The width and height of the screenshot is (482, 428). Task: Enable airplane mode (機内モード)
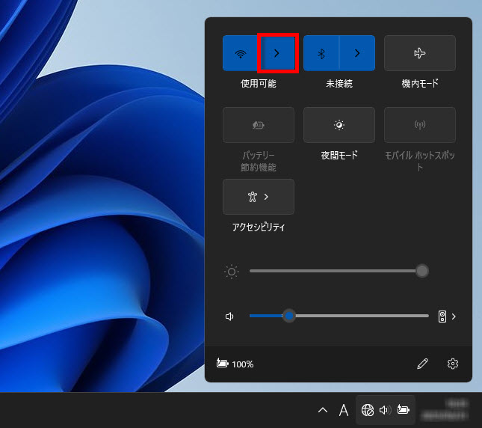(419, 53)
